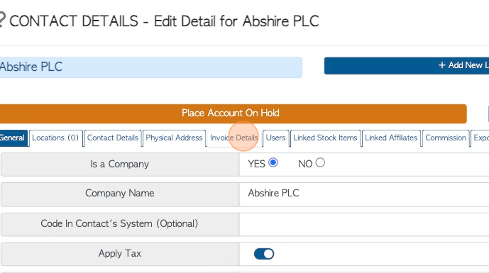Click Place Account On Hold button
489x273 pixels.
231,113
